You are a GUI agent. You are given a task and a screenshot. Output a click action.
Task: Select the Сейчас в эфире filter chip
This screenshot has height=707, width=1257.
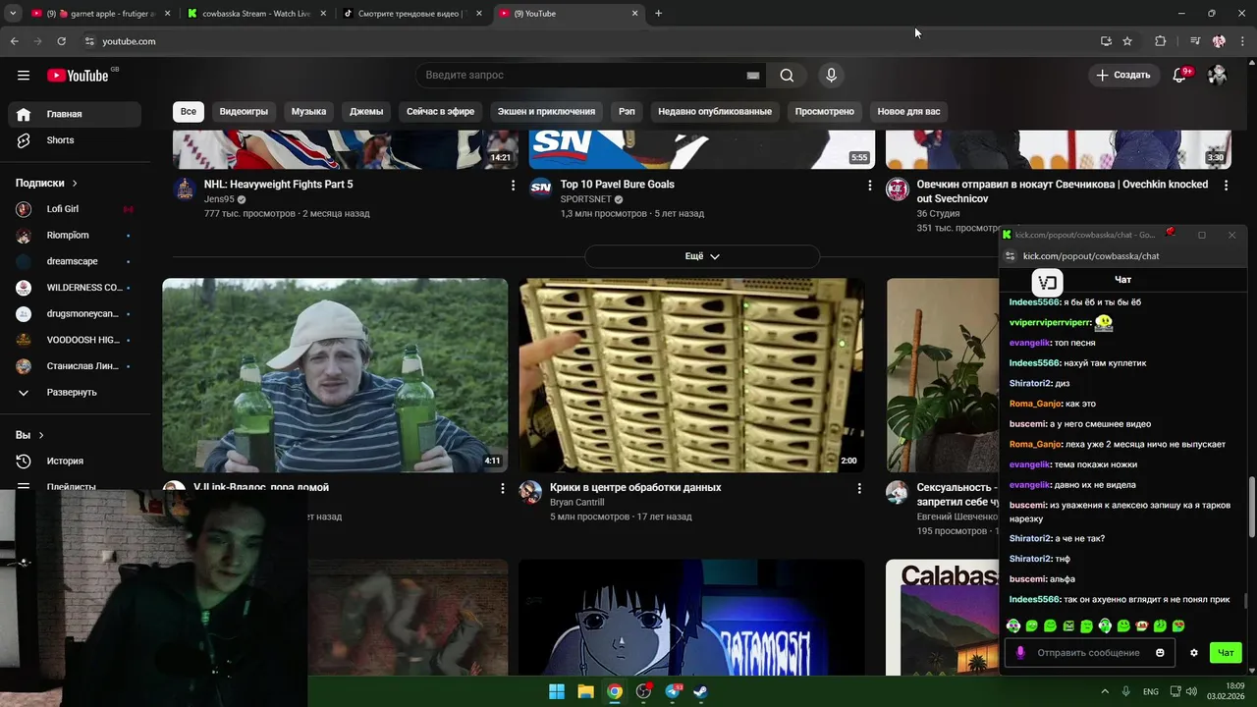click(x=440, y=111)
